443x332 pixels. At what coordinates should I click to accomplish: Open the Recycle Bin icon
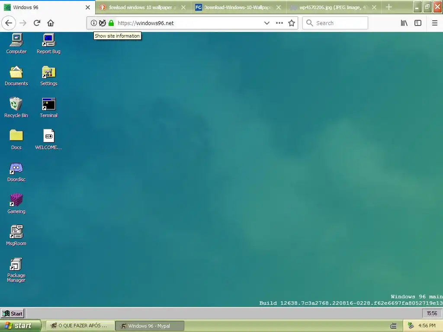click(16, 108)
